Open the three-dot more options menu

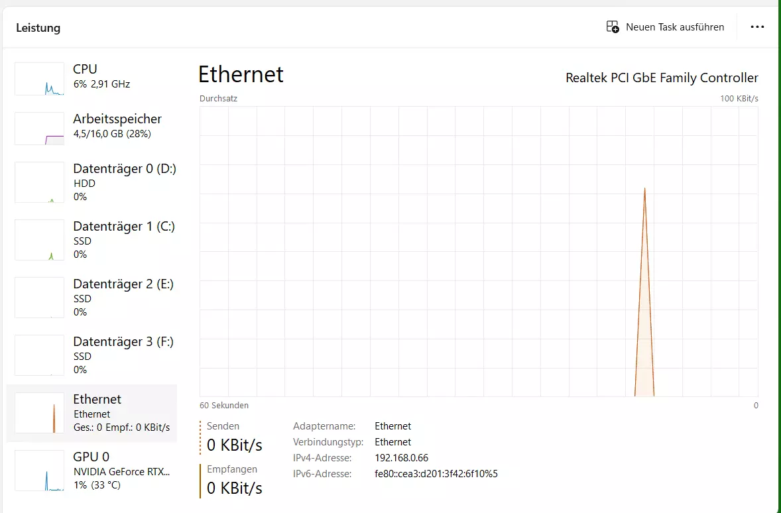(757, 27)
